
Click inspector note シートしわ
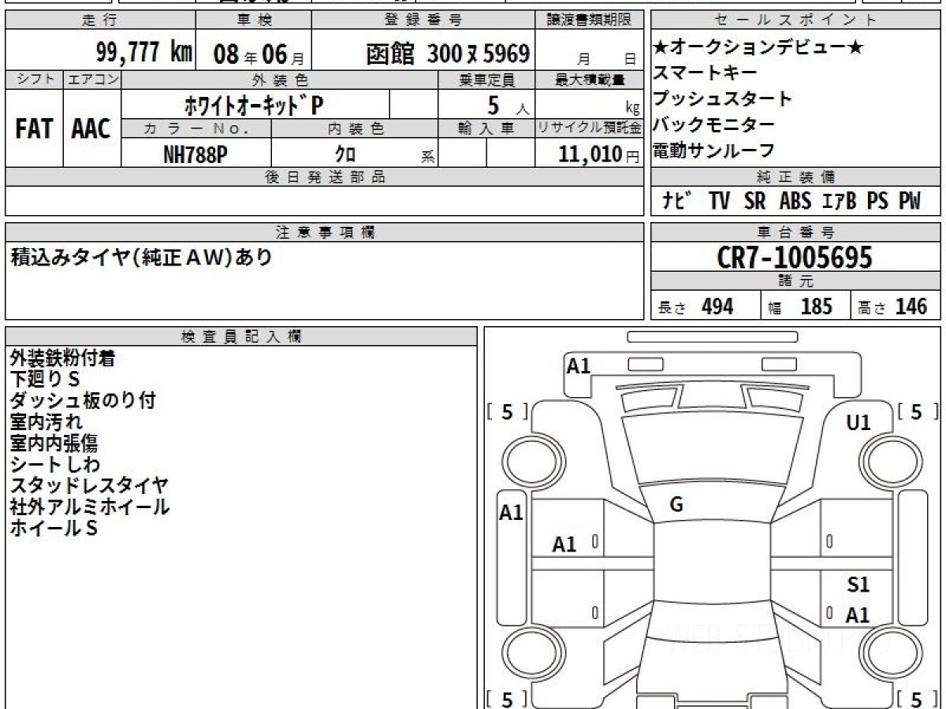[55, 464]
